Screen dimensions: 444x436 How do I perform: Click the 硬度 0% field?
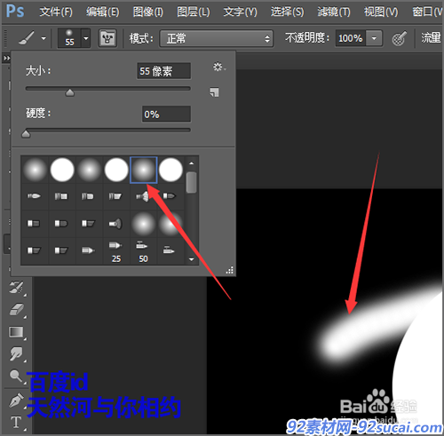pyautogui.click(x=166, y=114)
